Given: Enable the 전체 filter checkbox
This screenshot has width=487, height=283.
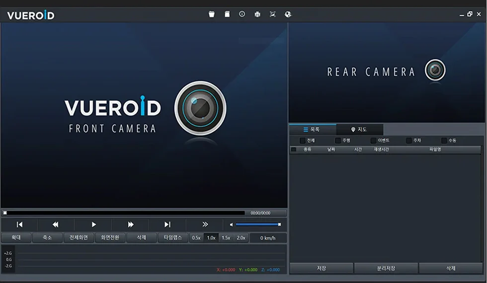Looking at the screenshot, I should [303, 141].
